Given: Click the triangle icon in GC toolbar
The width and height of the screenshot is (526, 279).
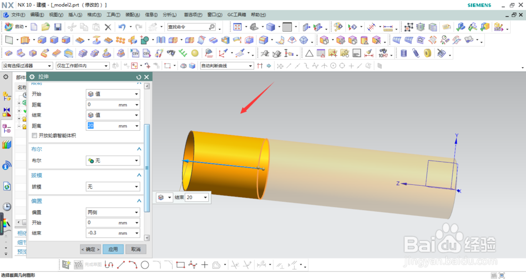Looking at the screenshot, I should point(309,53).
